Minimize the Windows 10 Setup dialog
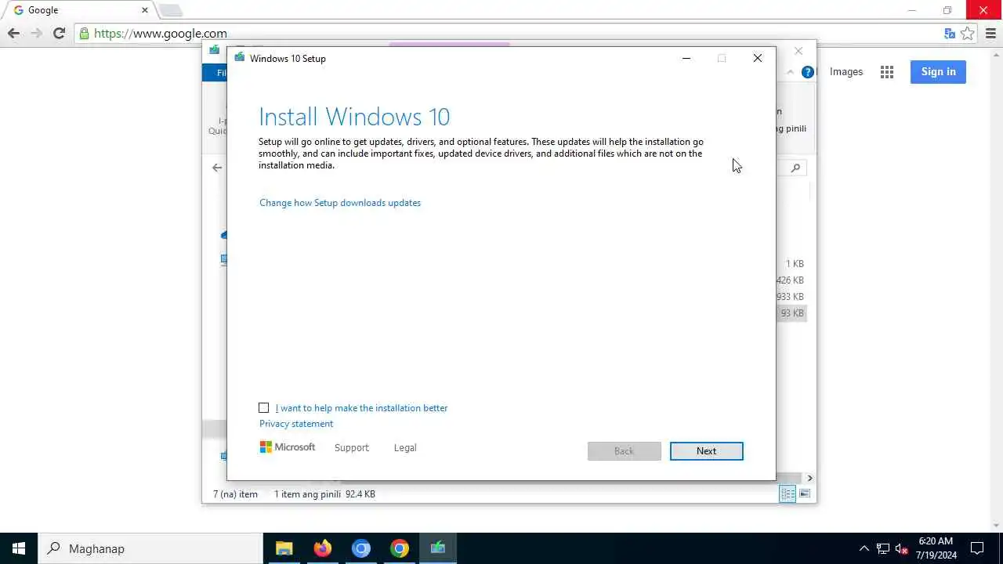Viewport: 1003px width, 564px height. pyautogui.click(x=686, y=58)
